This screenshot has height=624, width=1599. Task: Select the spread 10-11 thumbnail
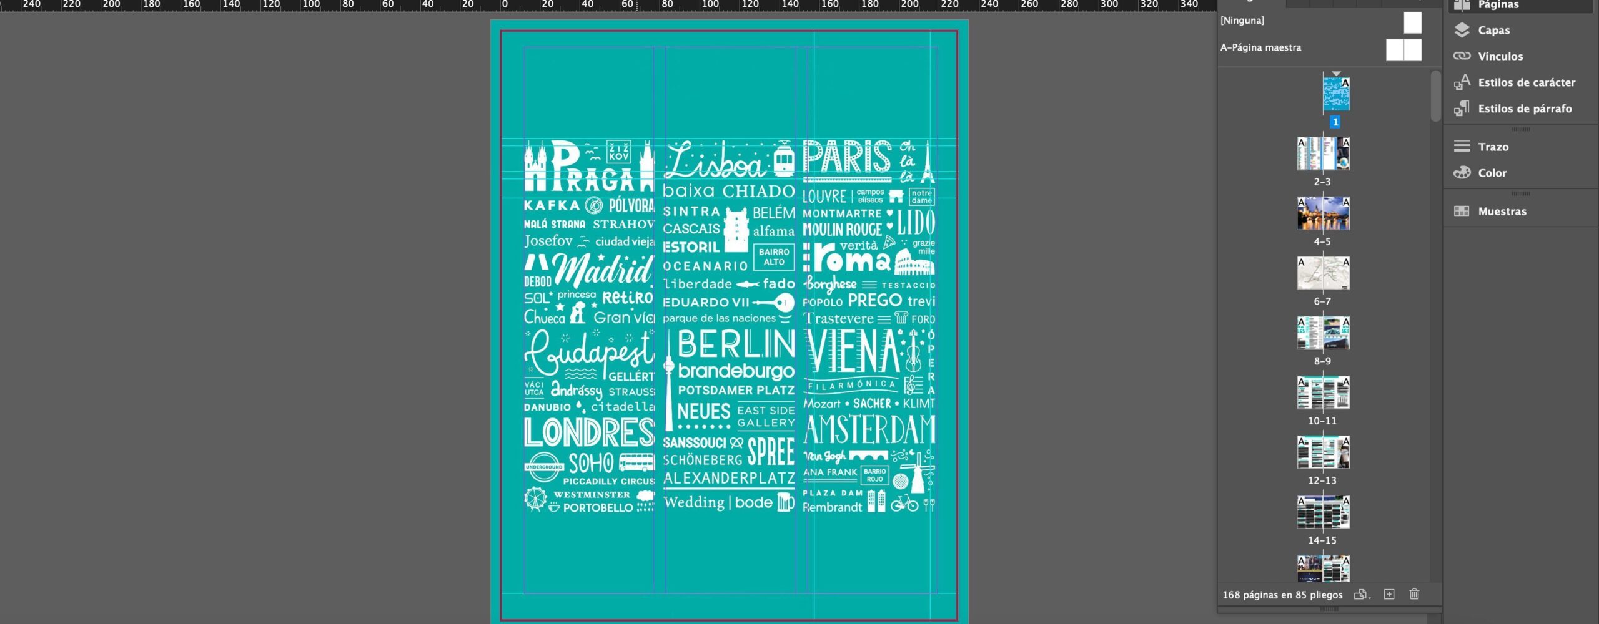(1323, 392)
